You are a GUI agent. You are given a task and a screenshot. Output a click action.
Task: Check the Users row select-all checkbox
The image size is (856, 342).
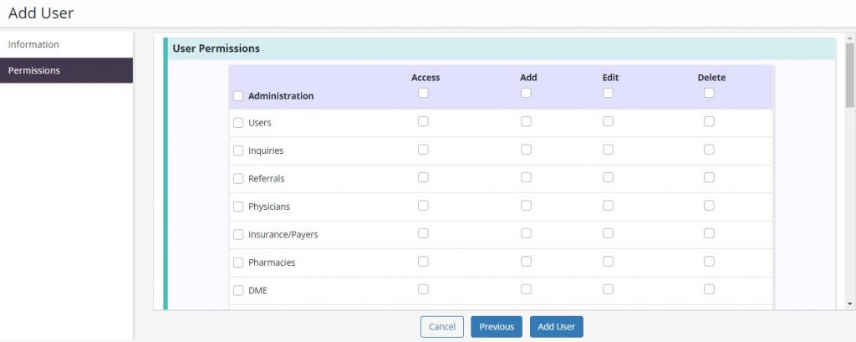tap(238, 123)
